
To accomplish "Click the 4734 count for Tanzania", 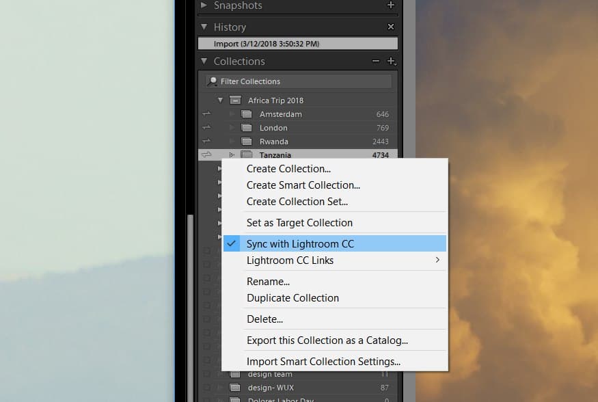I will point(380,155).
